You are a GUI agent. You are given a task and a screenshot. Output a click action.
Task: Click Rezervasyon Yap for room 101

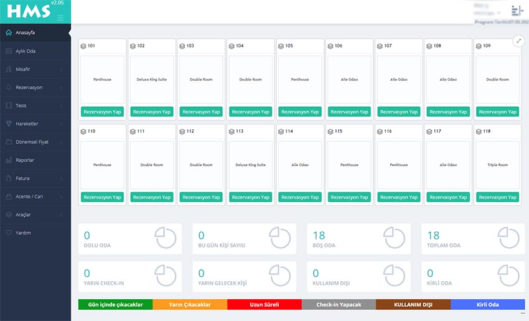point(102,112)
